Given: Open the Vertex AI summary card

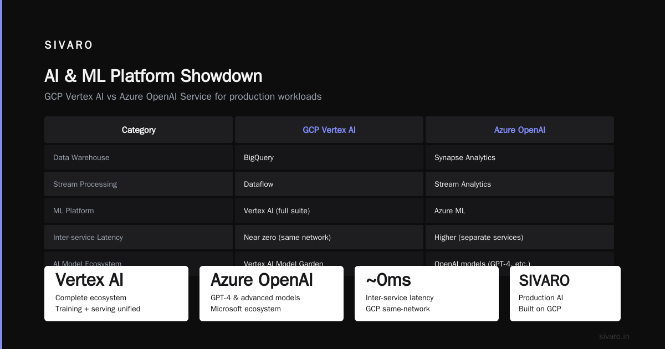Looking at the screenshot, I should tap(116, 294).
